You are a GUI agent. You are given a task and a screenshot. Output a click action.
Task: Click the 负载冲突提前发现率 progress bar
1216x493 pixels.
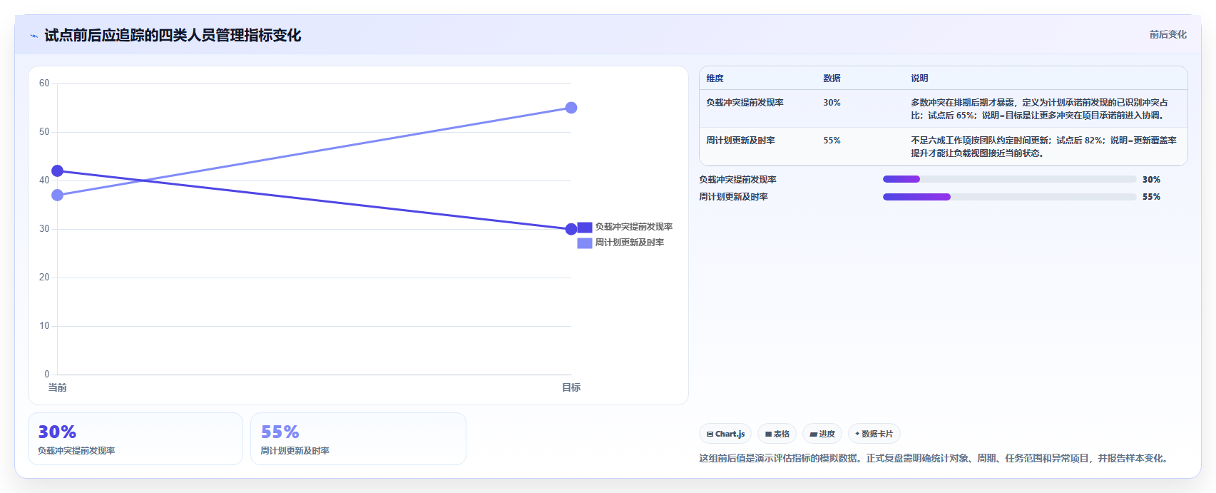pyautogui.click(x=1009, y=180)
